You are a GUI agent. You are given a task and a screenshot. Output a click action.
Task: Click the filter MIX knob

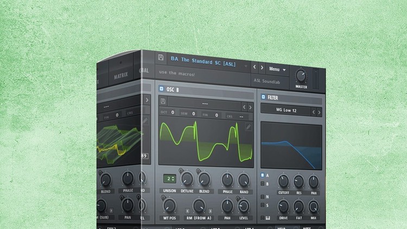tap(313, 207)
